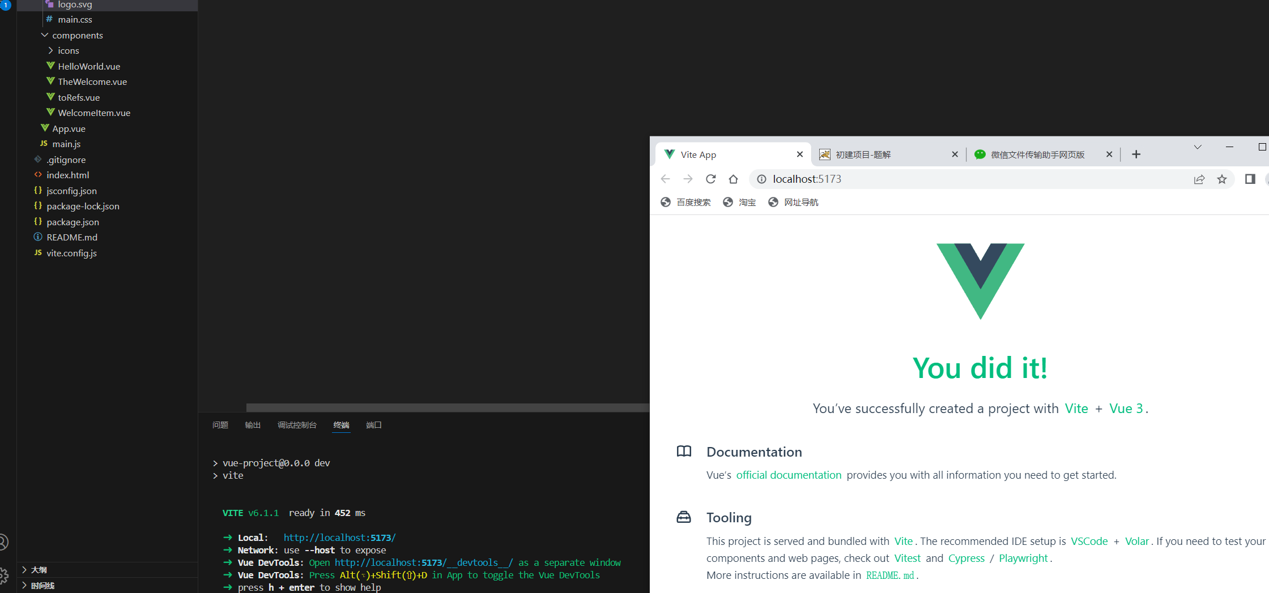The image size is (1269, 593).
Task: Expand the 大纲 outline section
Action: (108, 570)
